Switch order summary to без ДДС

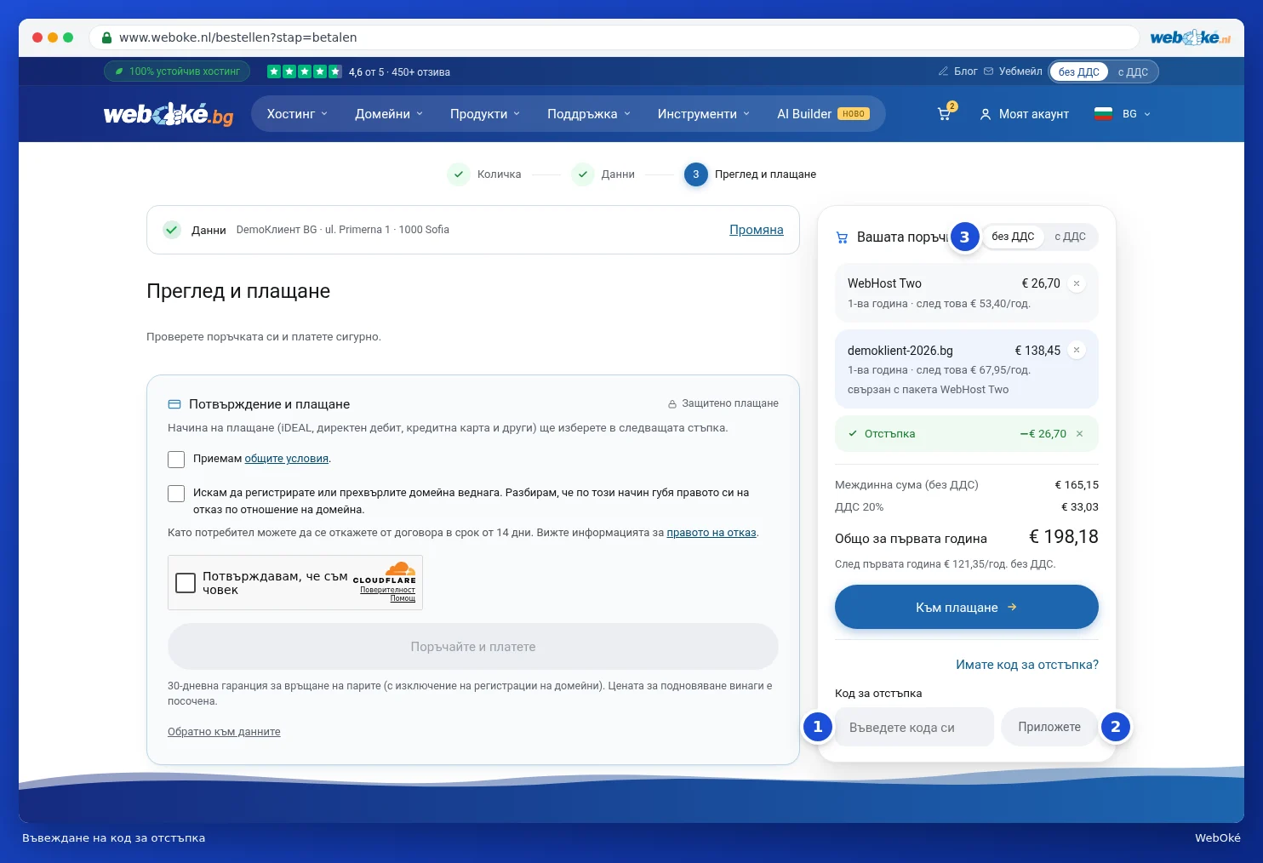(1013, 237)
